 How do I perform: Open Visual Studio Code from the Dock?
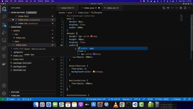pos(135,105)
